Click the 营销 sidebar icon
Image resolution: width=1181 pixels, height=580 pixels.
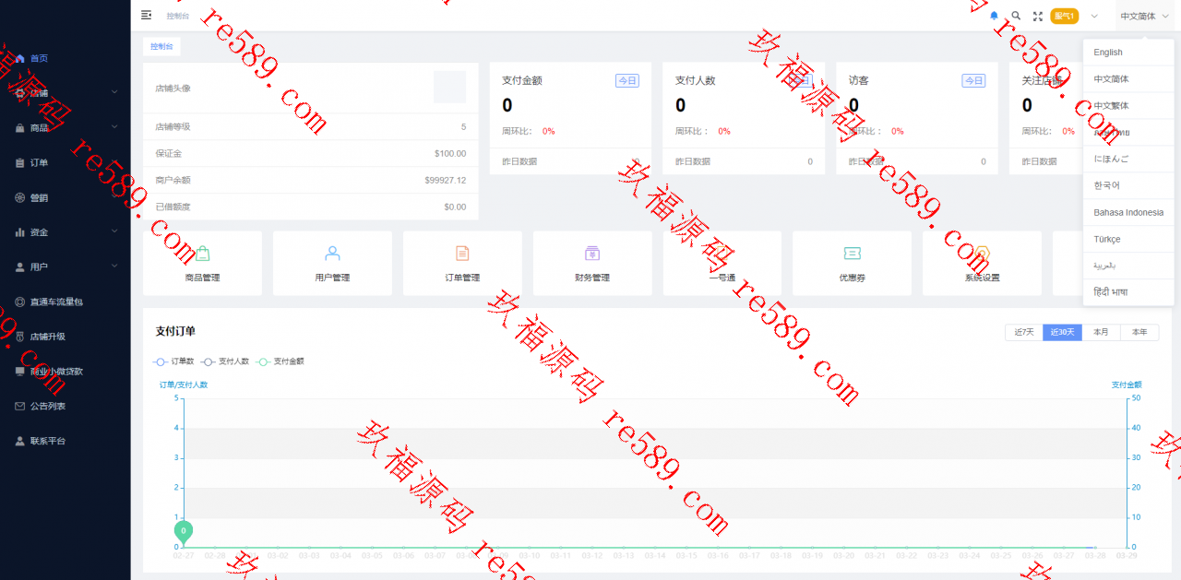coord(20,197)
